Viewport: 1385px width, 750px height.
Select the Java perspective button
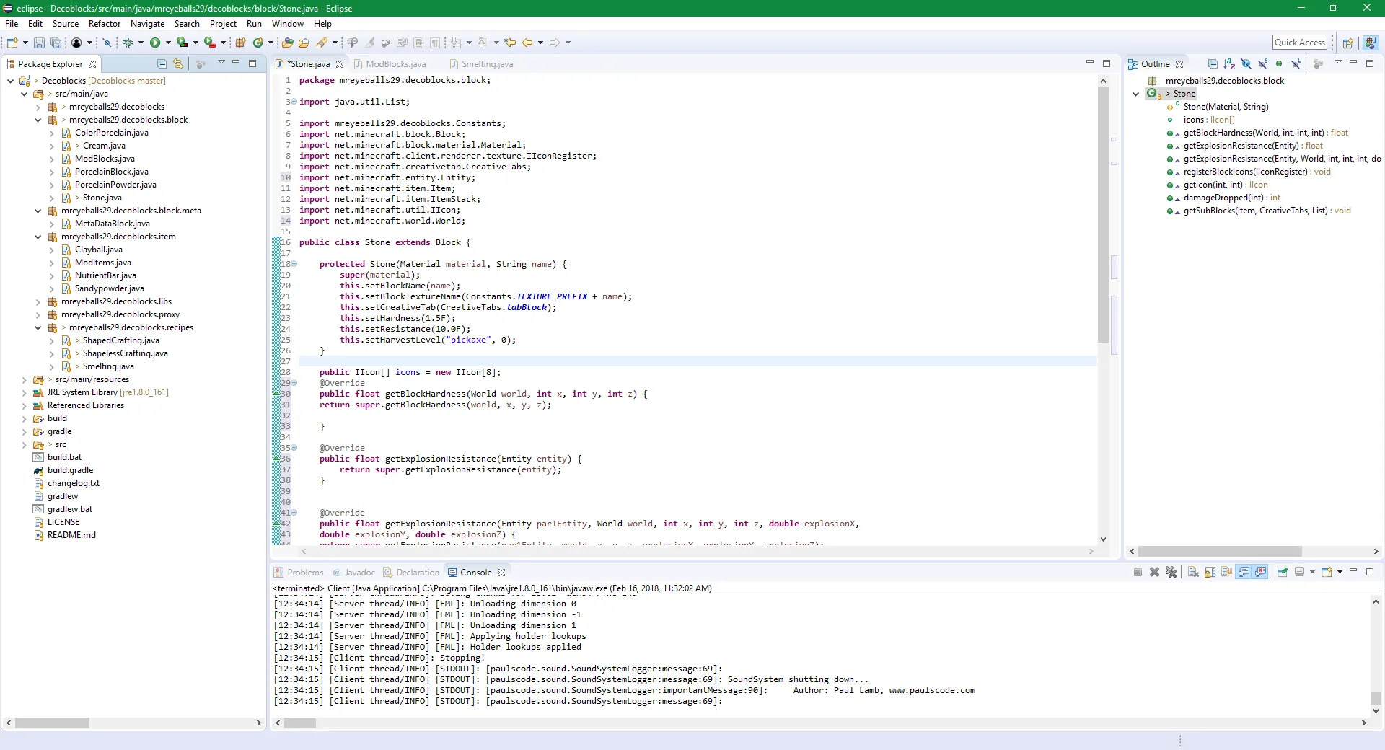click(1370, 43)
